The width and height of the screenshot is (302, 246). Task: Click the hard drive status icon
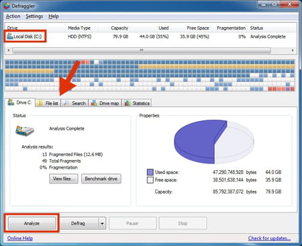(x=25, y=130)
